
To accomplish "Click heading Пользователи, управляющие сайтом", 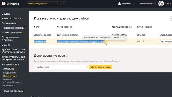I will point(62,19).
